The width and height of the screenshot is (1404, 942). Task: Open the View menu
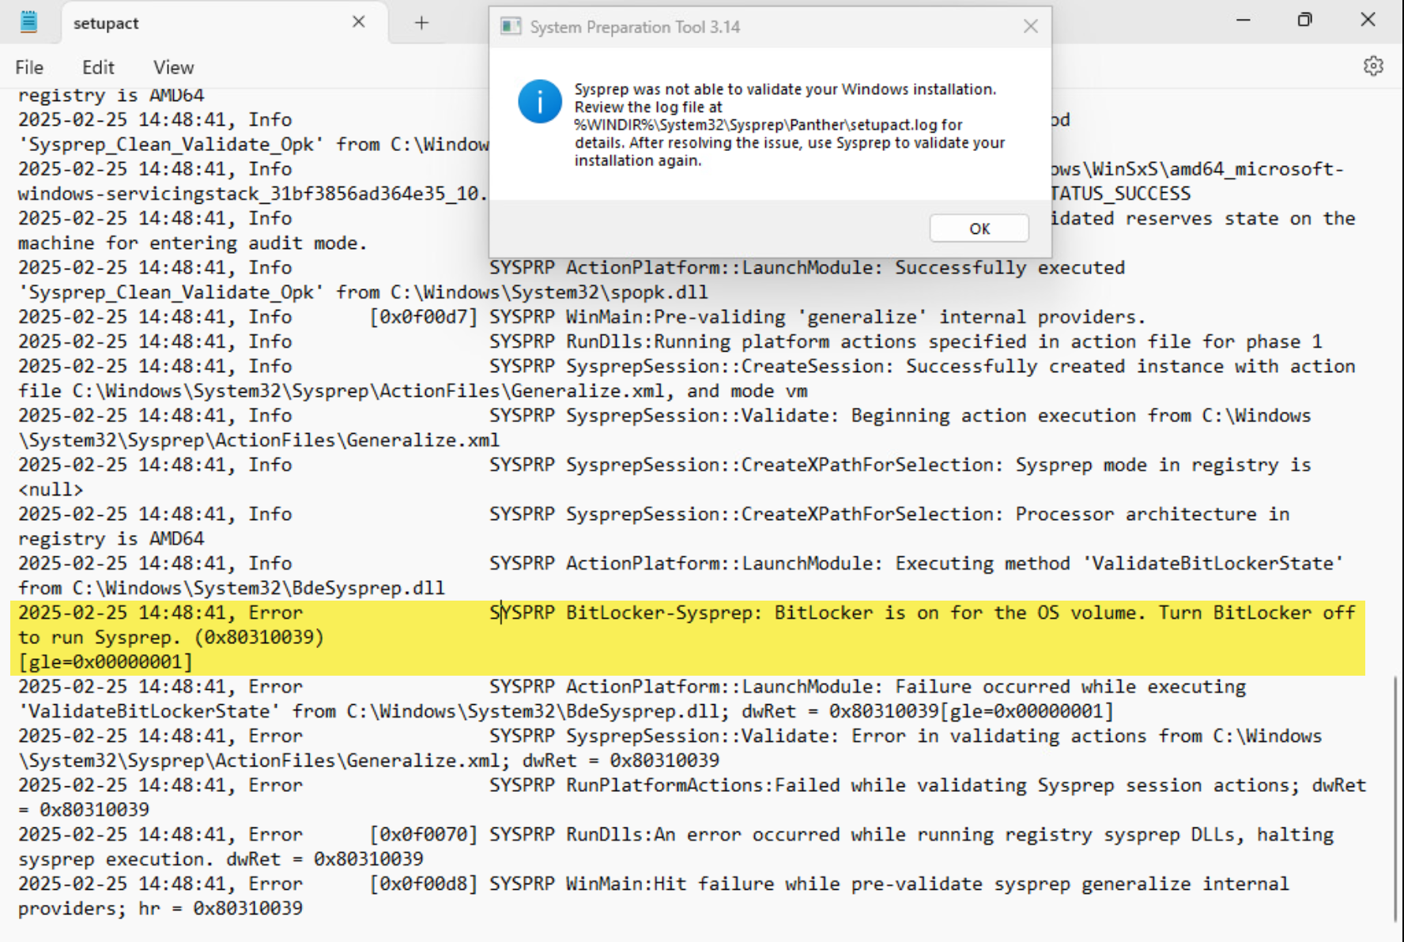tap(173, 68)
